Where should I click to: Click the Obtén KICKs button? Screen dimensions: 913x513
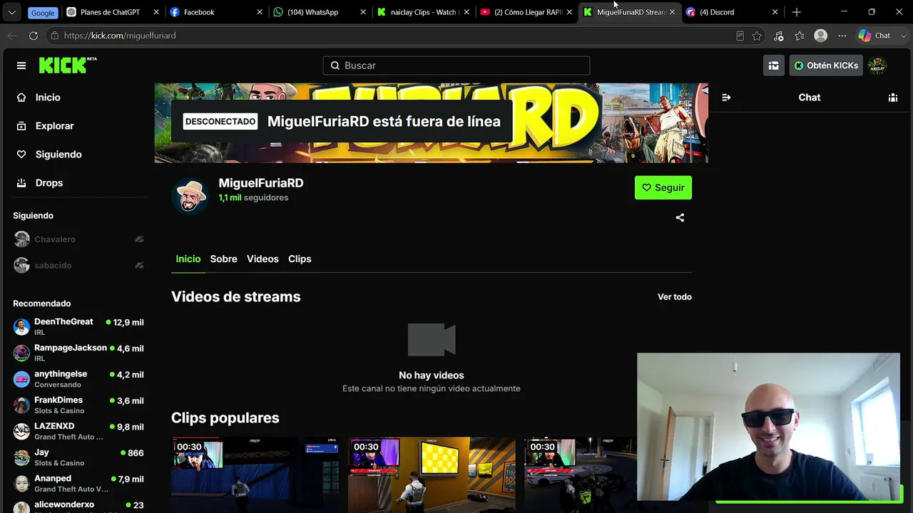(x=826, y=66)
